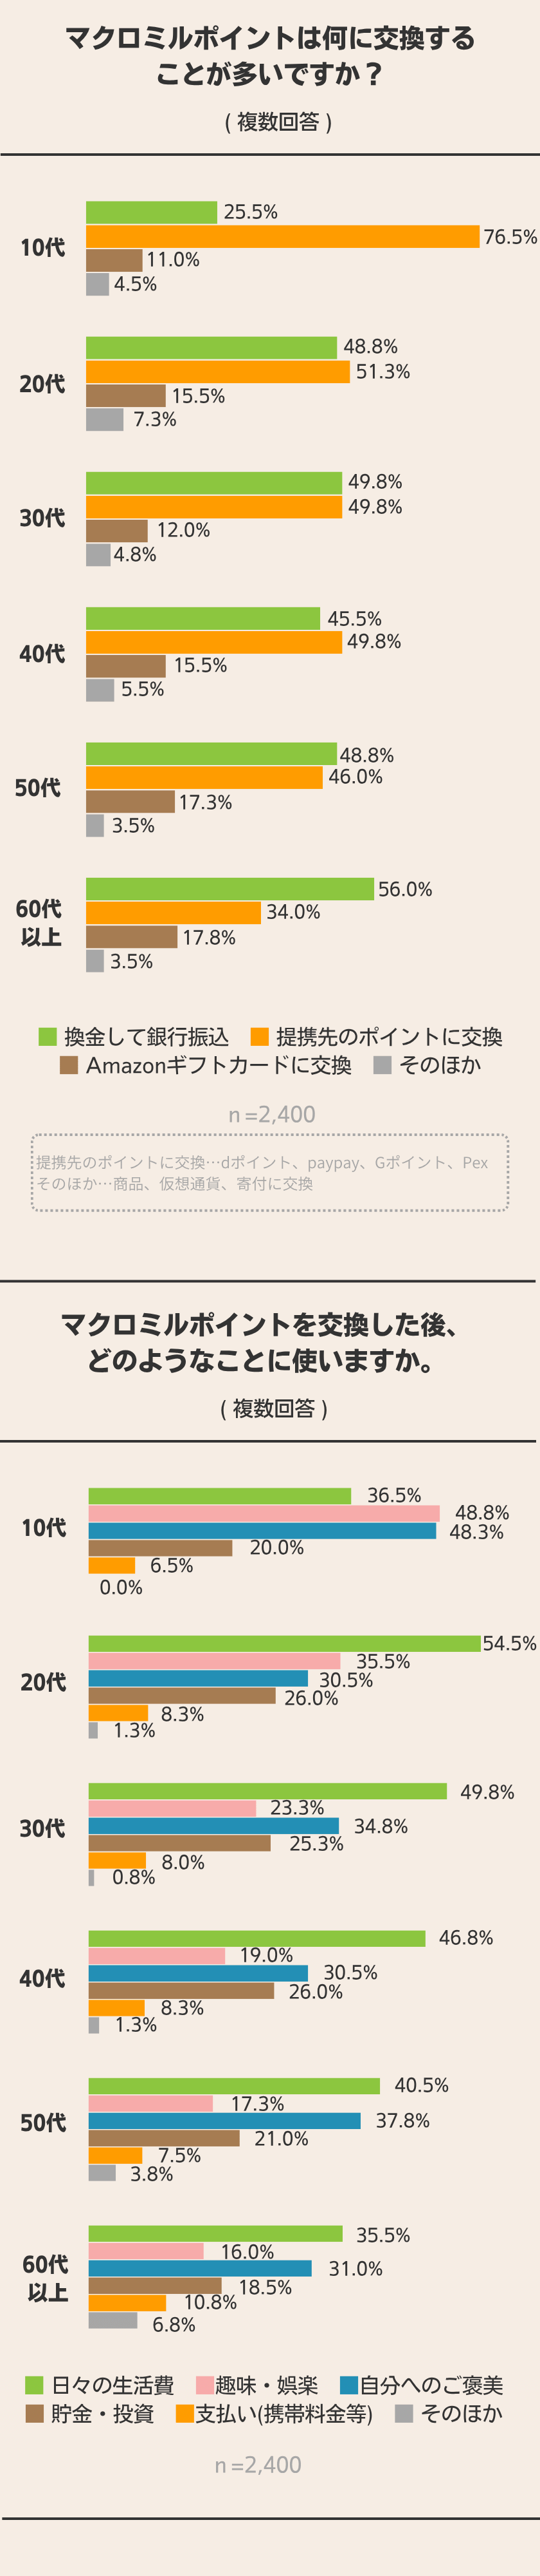Image resolution: width=540 pixels, height=2576 pixels.
Task: Click the blue 37.8% bar for 50代
Action: pyautogui.click(x=224, y=2120)
